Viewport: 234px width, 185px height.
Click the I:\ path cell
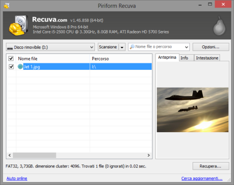(121, 67)
